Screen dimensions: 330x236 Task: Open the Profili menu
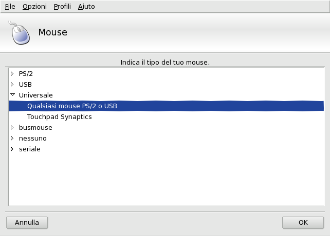[x=62, y=7]
